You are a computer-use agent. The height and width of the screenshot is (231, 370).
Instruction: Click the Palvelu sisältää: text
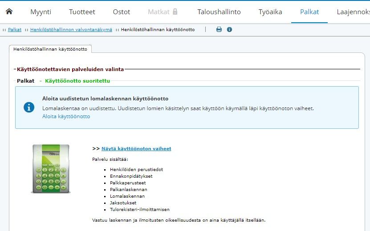(x=110, y=159)
